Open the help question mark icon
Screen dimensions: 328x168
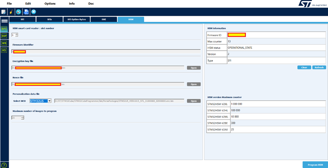click(4, 165)
